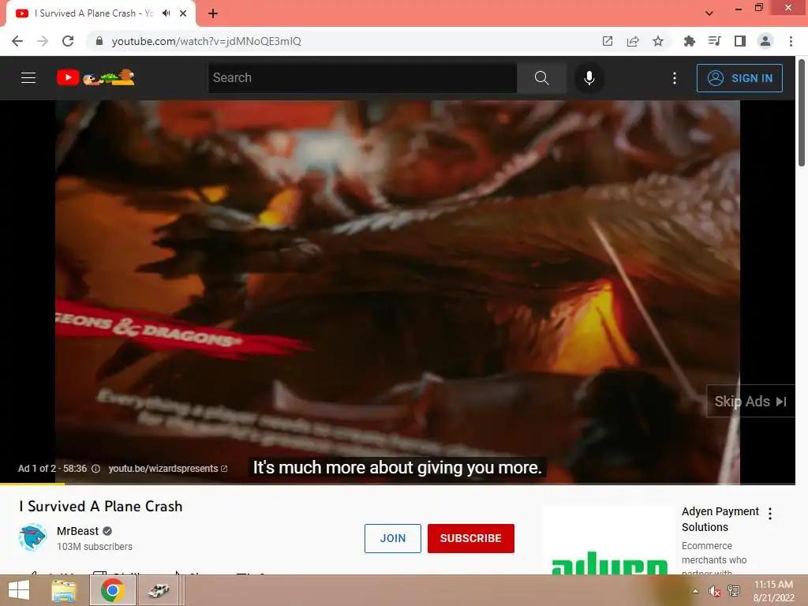Click the lock icon in address bar

point(99,41)
